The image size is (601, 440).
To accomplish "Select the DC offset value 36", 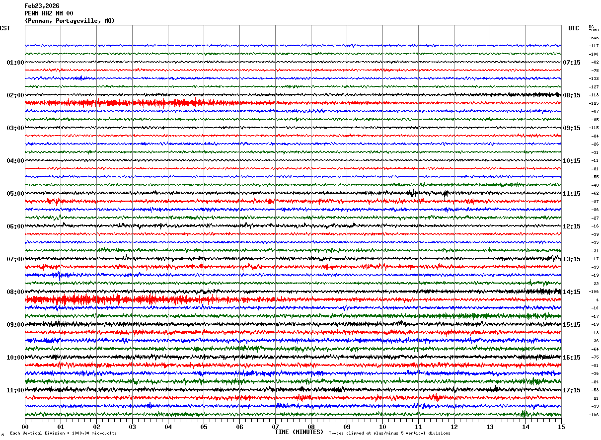I will point(596,341).
